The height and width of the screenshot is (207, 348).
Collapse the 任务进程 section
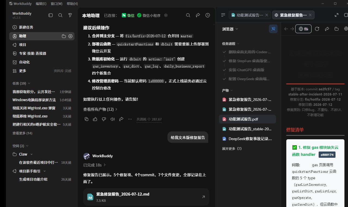coord(231,44)
